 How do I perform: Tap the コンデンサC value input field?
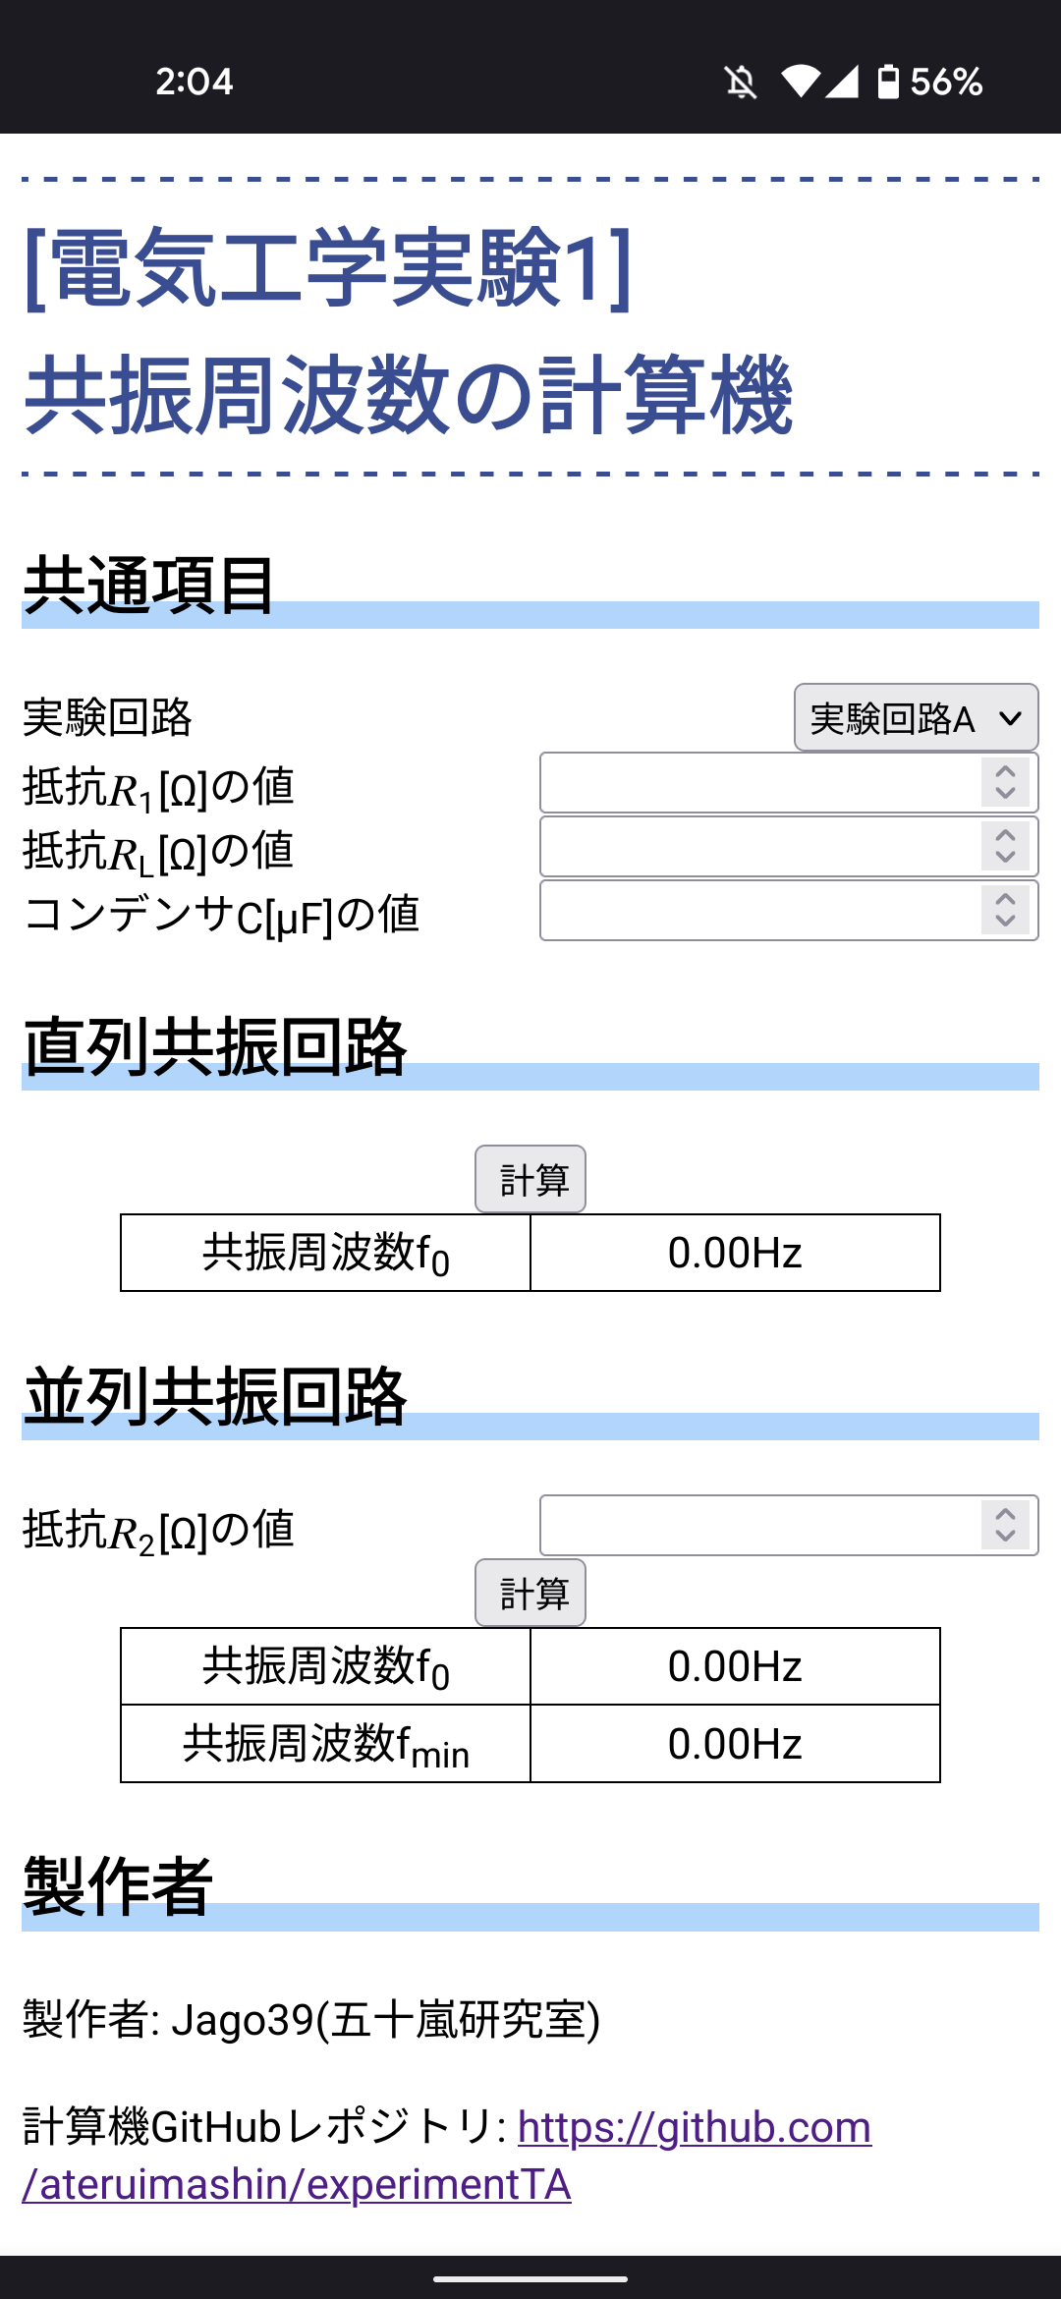coord(758,911)
